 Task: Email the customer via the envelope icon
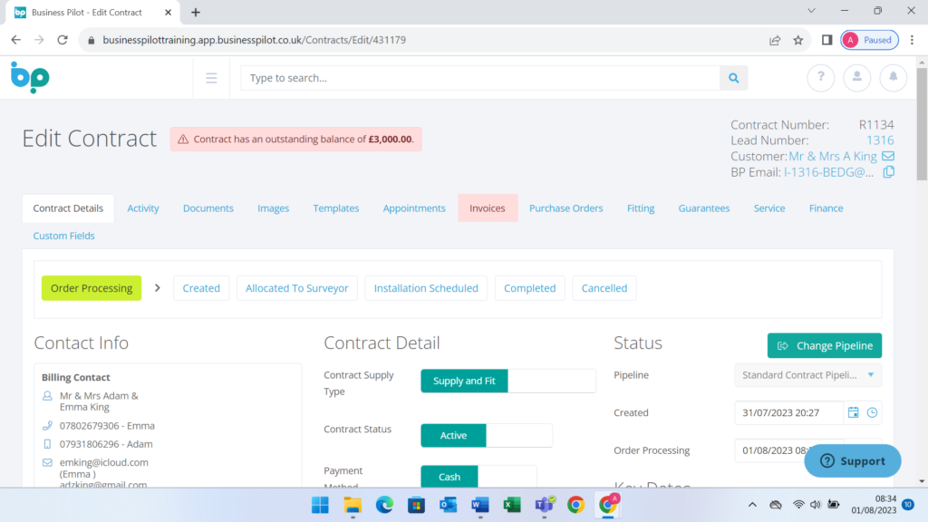(886, 156)
